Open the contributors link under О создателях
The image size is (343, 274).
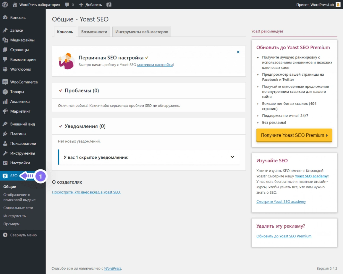[x=86, y=192]
